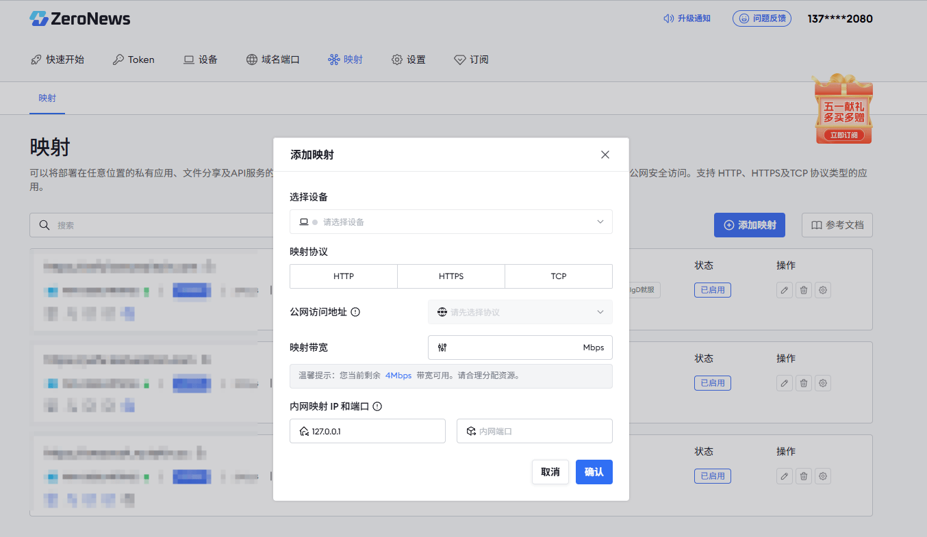Click the blue 添加映射 button behind the dialog

pos(750,225)
